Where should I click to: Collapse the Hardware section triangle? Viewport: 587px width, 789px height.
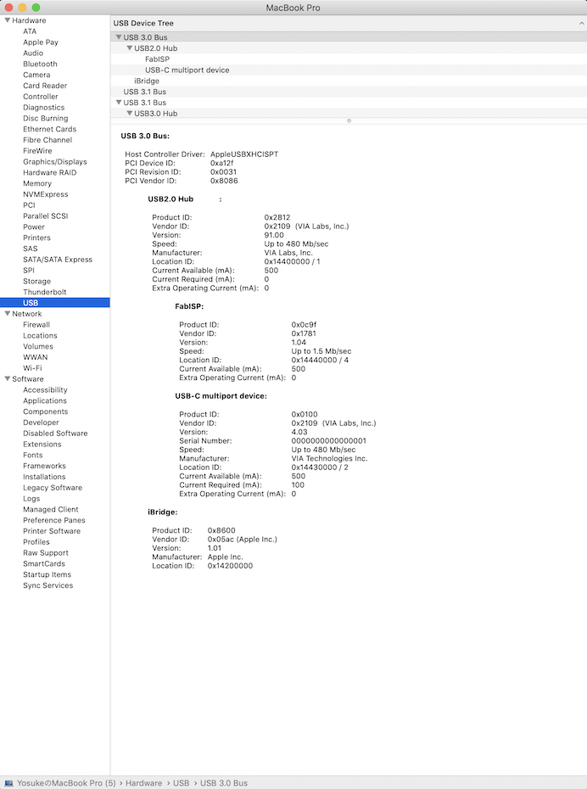[x=8, y=20]
